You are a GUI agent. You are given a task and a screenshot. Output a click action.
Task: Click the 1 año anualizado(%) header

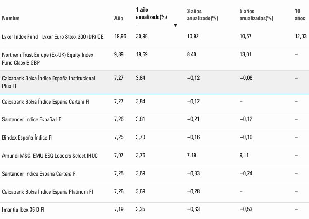click(x=151, y=13)
